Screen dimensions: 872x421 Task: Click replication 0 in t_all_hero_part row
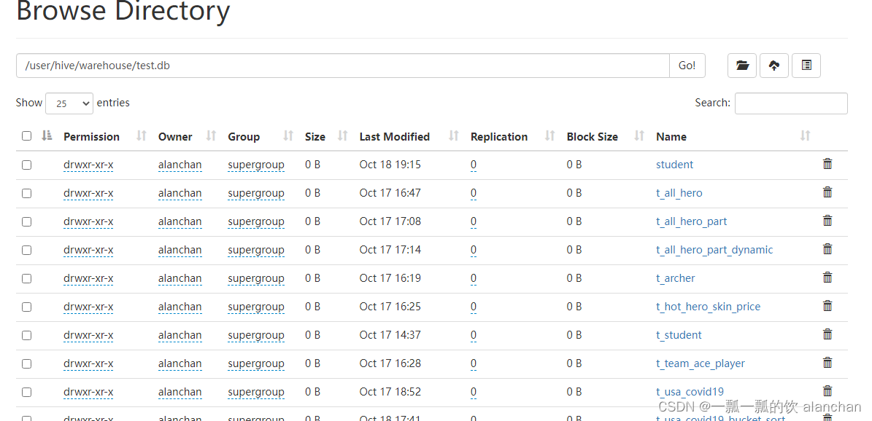pyautogui.click(x=474, y=221)
